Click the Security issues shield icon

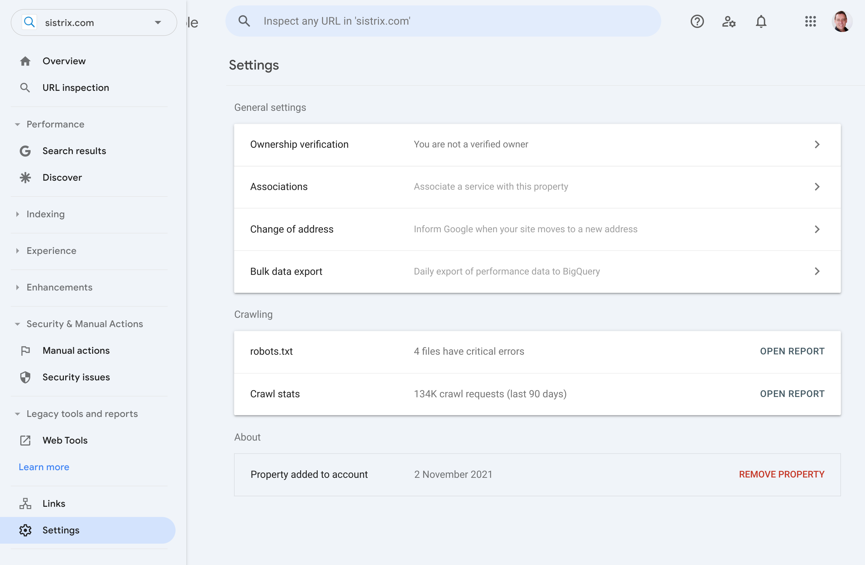pos(25,377)
